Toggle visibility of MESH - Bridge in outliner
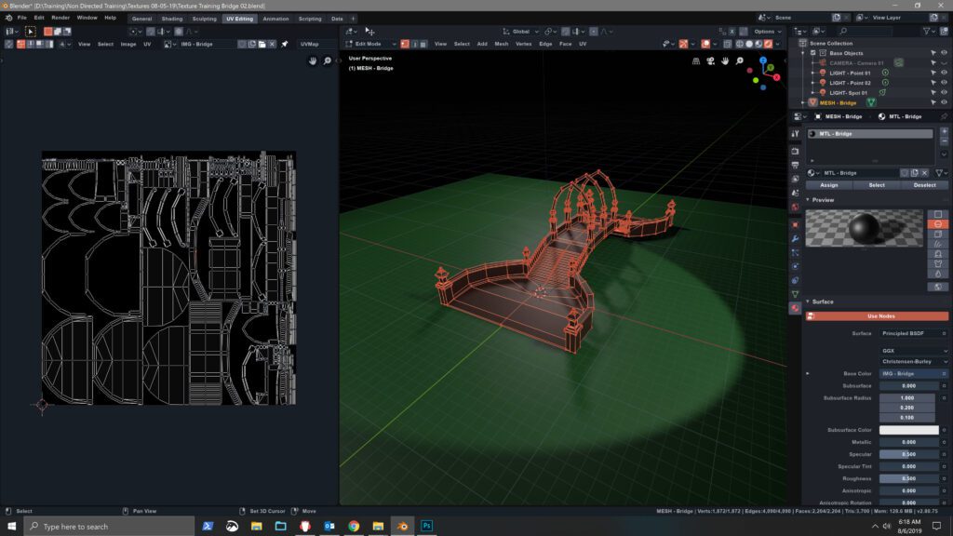Screen dimensions: 953x536 pyautogui.click(x=944, y=101)
